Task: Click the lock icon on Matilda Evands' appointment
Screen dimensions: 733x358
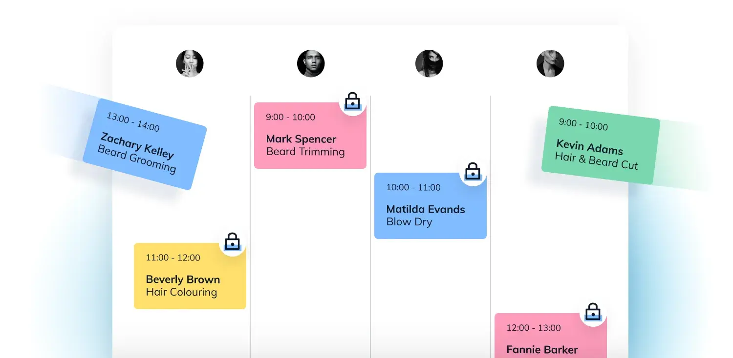Action: 473,172
